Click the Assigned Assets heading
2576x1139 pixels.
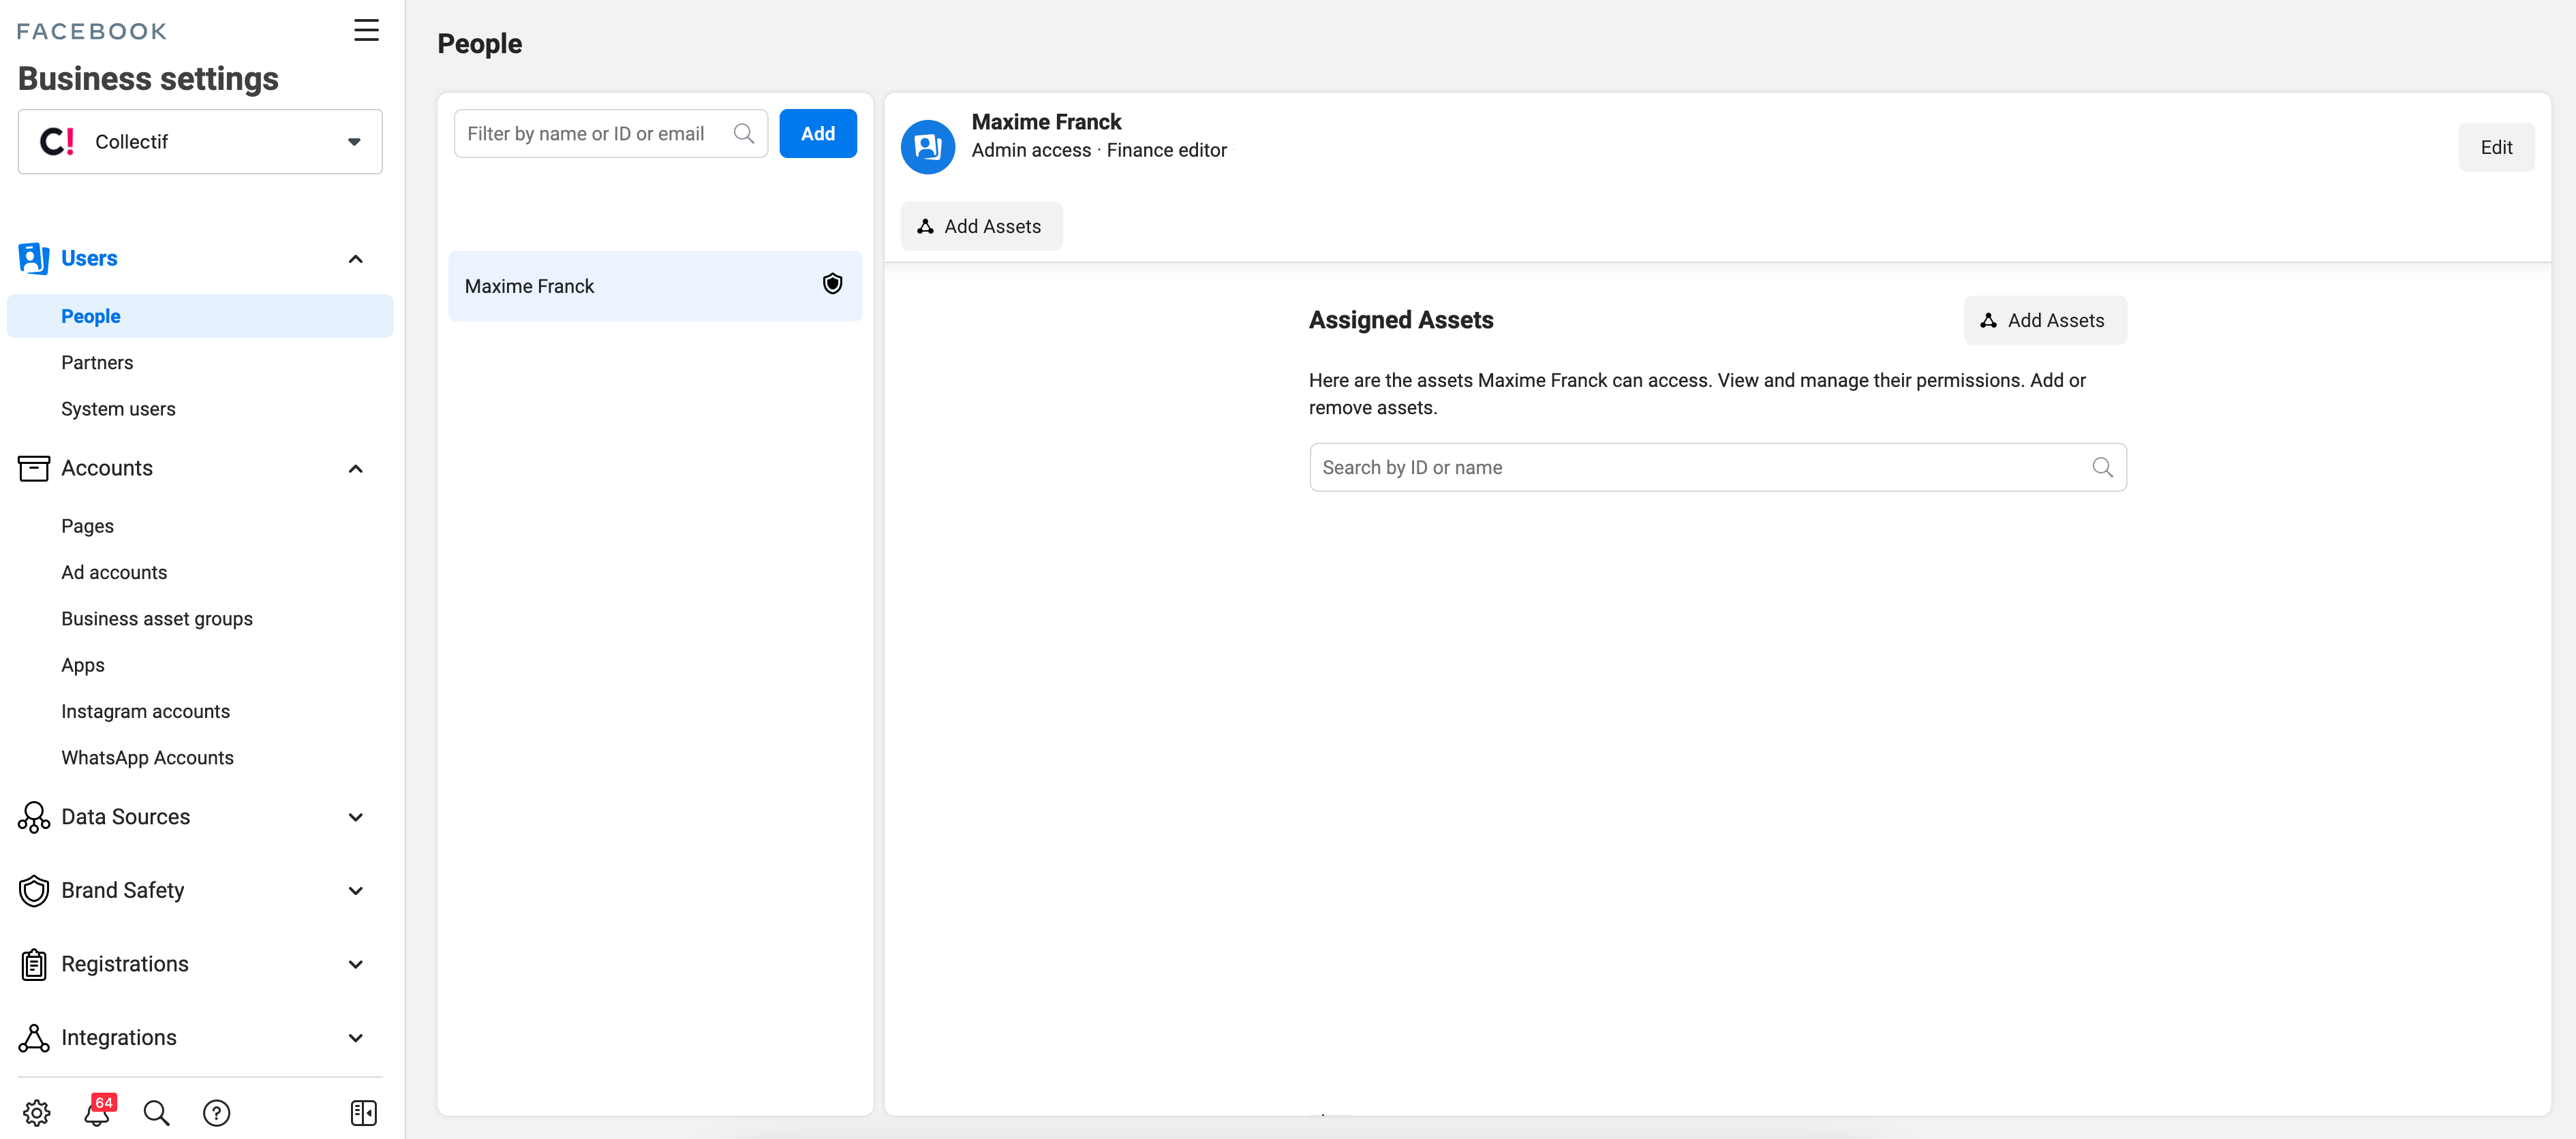point(1401,320)
